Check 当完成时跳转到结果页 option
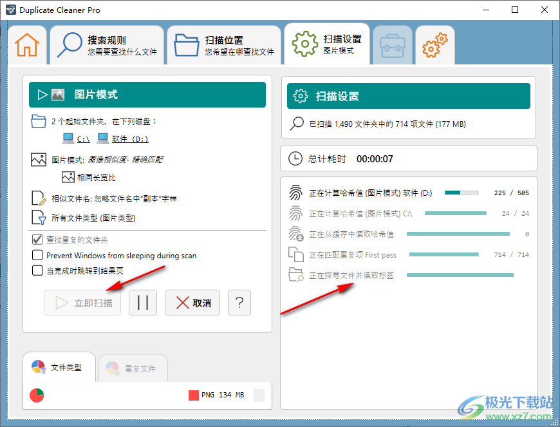The image size is (560, 427). click(37, 270)
